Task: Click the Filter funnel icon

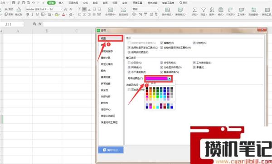Action: coord(203,10)
